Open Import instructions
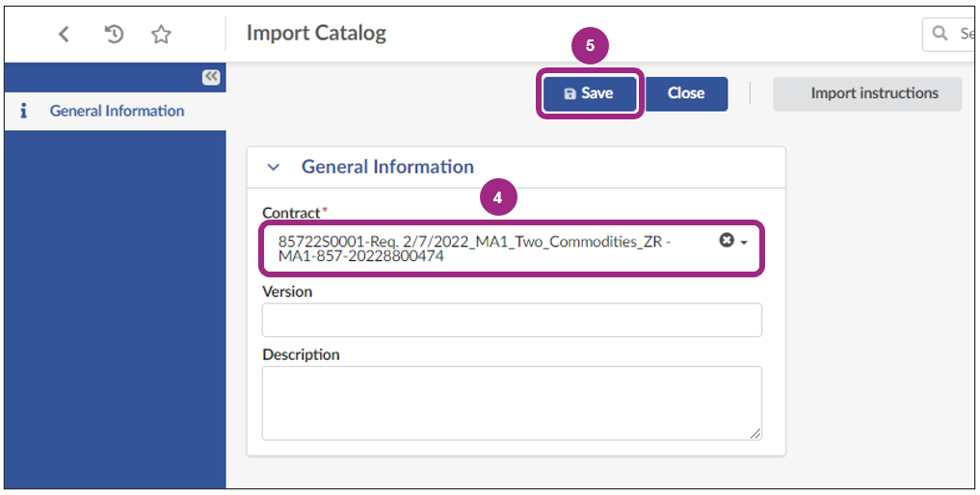980x495 pixels. [867, 93]
